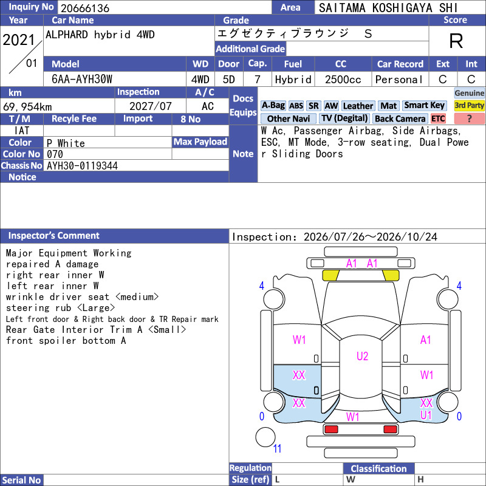Click the capacity value 7
Screen dimensions: 486x486
pos(257,80)
